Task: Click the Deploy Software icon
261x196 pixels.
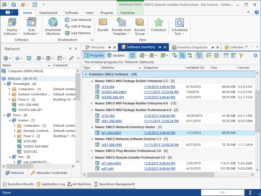Action: tap(12, 23)
